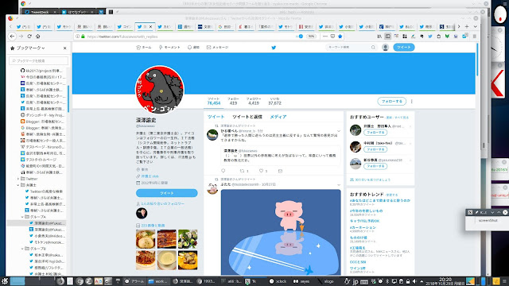Click the Twitter bird logo in page header
509x286 pixels.
(274, 48)
